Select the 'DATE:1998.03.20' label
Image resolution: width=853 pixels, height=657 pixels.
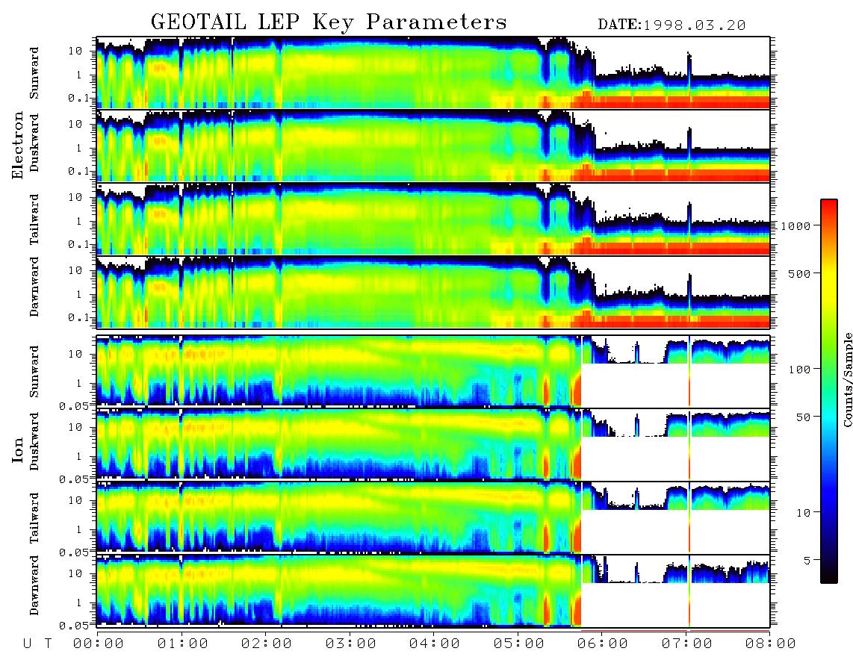671,25
